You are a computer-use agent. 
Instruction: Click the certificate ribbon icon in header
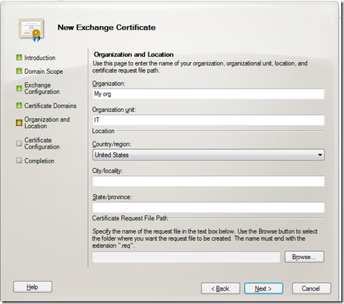(32, 30)
